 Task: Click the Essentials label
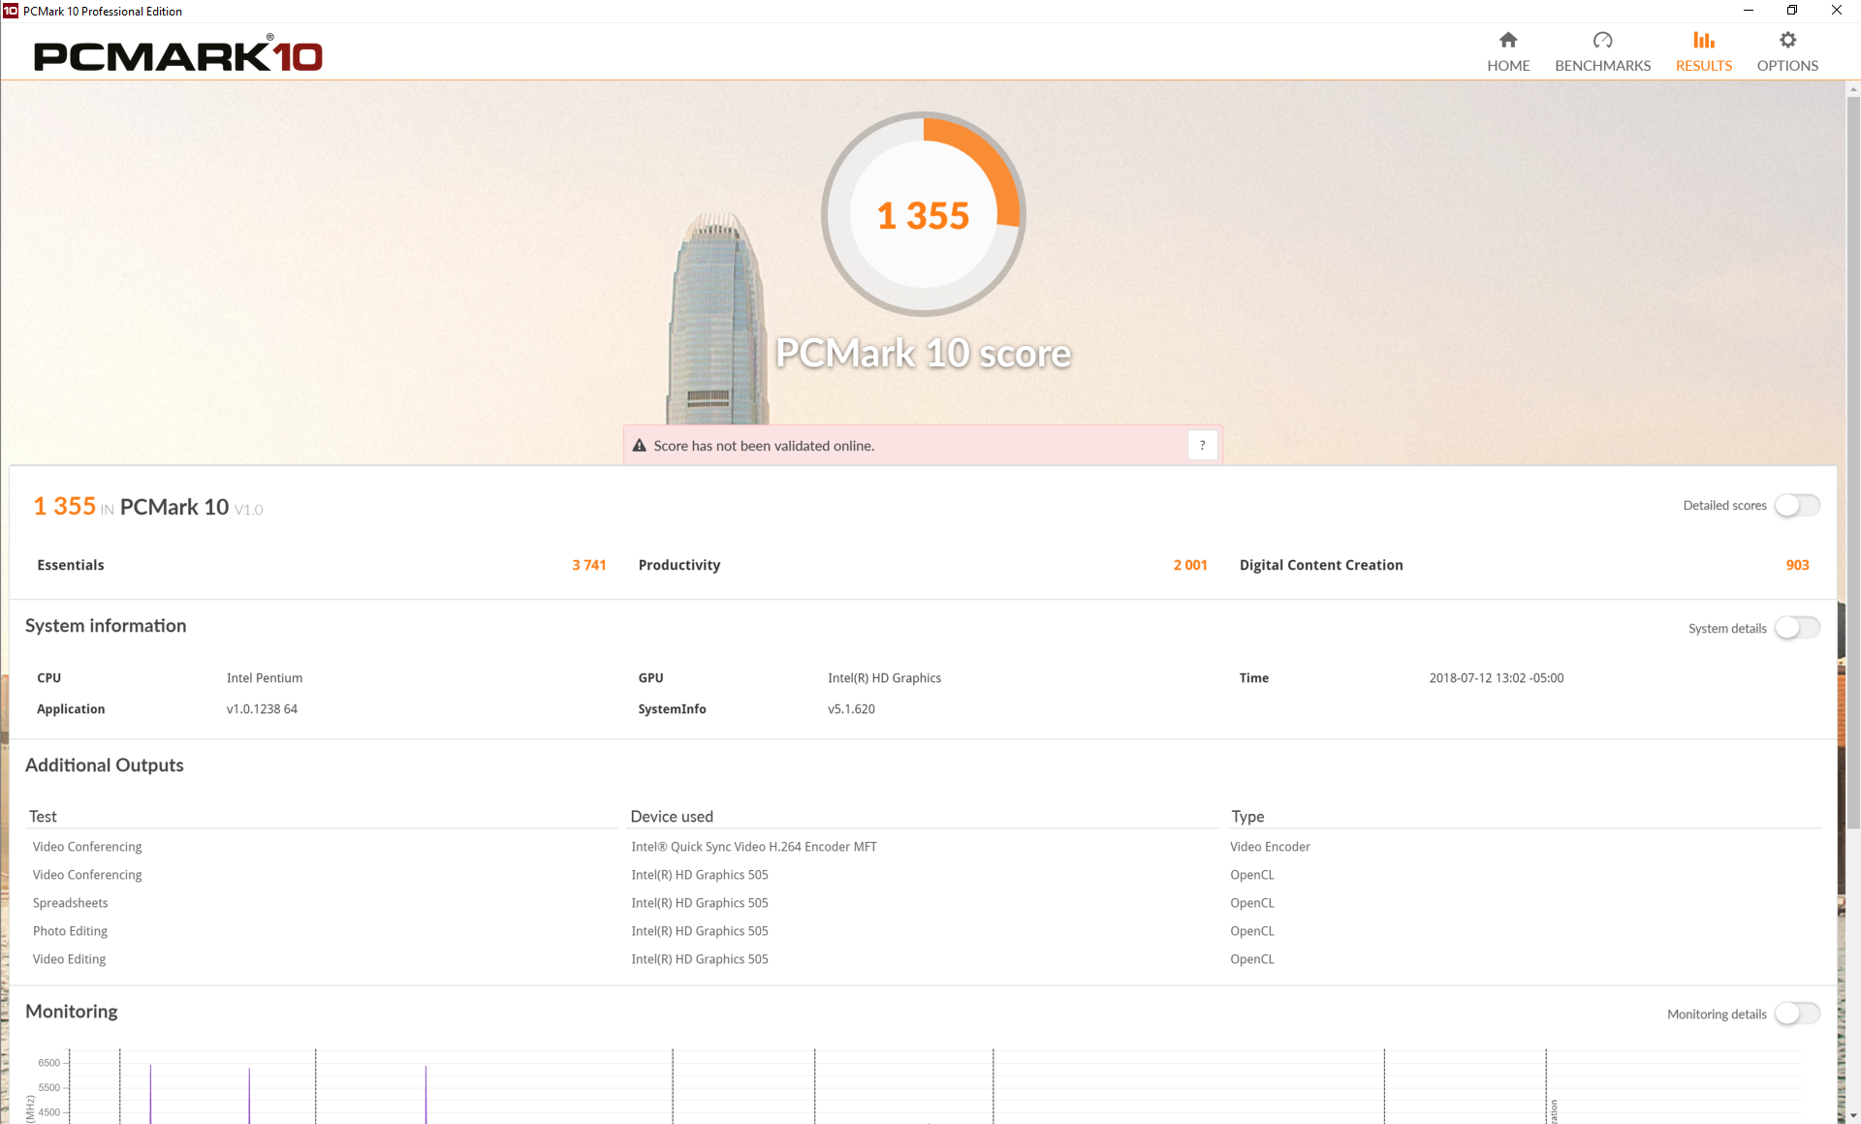click(71, 565)
